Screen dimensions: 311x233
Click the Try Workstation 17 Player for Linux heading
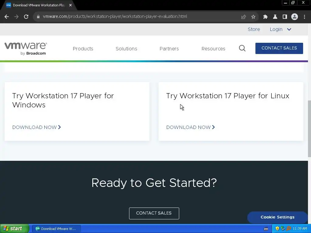pyautogui.click(x=228, y=96)
